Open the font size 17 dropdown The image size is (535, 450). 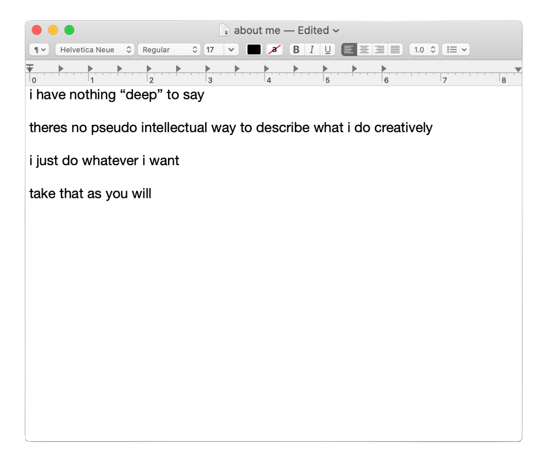(x=221, y=49)
